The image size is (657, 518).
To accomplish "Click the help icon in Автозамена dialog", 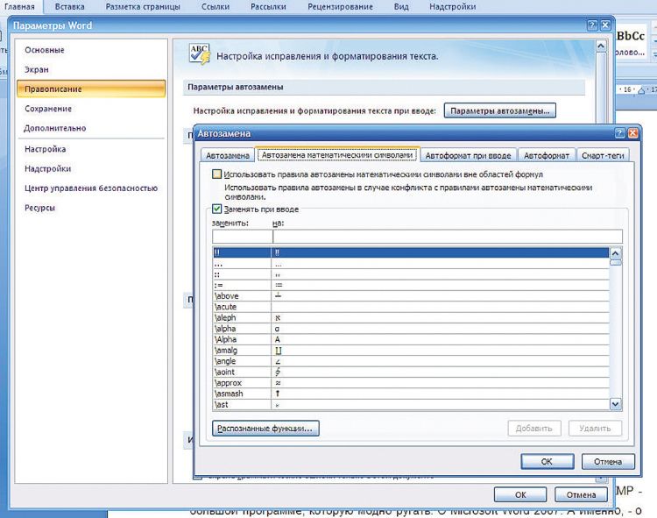I will click(620, 132).
